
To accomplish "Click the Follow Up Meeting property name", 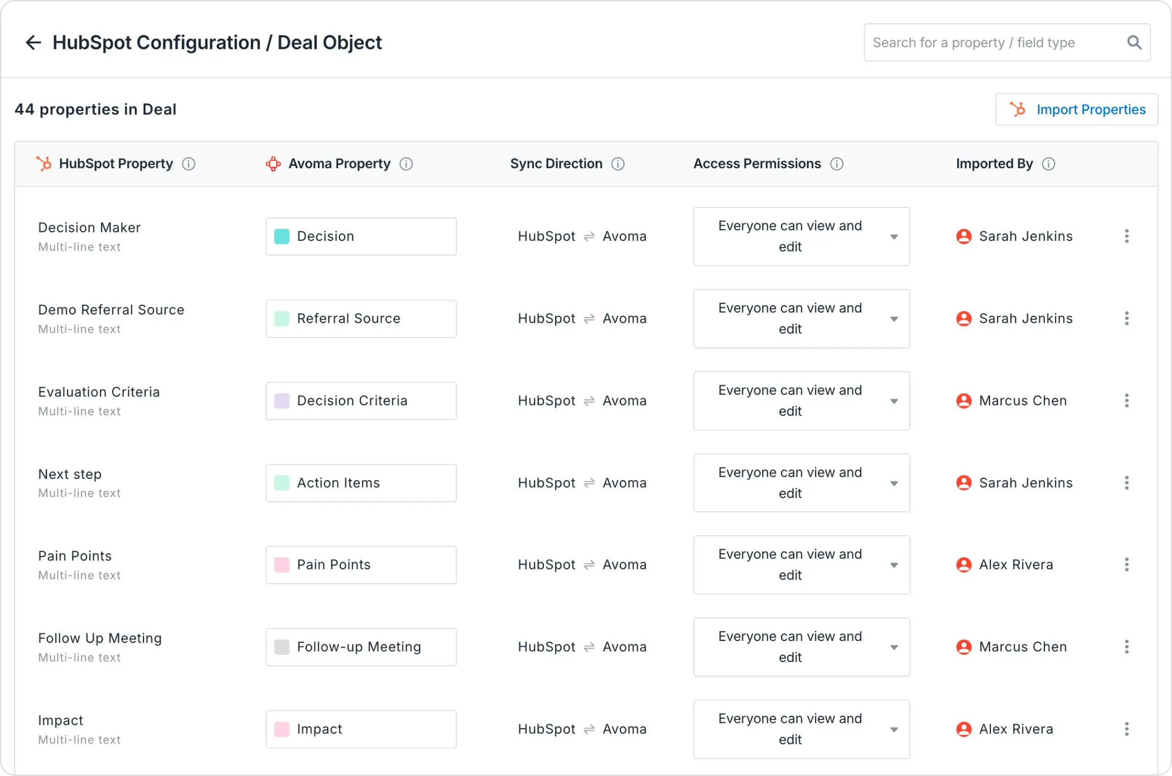I will (x=100, y=638).
